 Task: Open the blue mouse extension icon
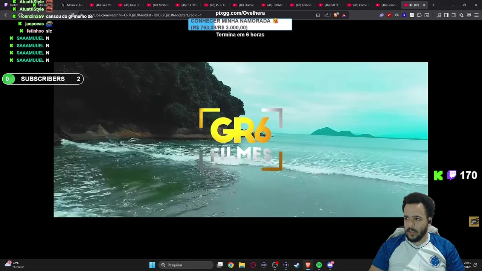(404, 15)
